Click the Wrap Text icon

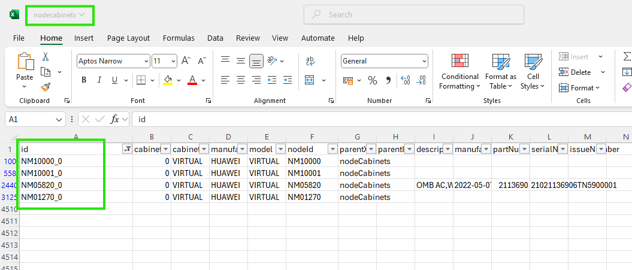[x=310, y=60]
